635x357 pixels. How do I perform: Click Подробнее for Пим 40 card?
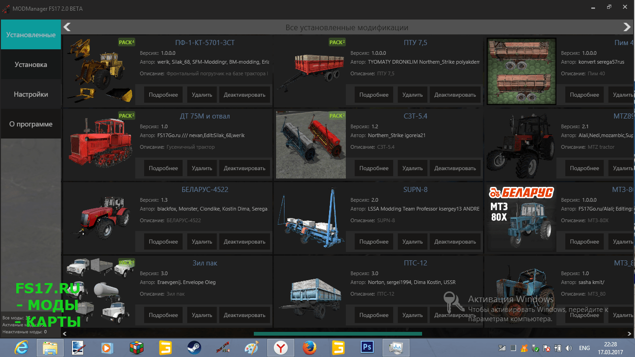[584, 94]
